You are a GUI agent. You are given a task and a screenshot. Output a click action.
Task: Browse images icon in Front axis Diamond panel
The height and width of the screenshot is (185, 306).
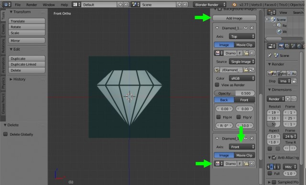[x=219, y=163]
